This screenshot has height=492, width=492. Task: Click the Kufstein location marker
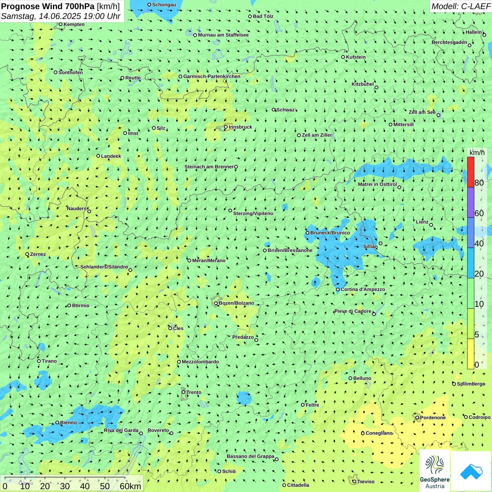343,57
